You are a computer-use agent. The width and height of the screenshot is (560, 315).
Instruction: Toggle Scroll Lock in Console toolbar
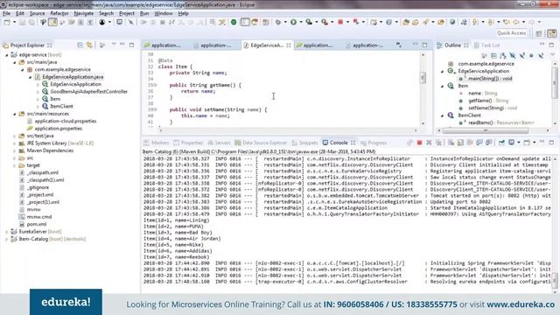pyautogui.click(x=461, y=143)
